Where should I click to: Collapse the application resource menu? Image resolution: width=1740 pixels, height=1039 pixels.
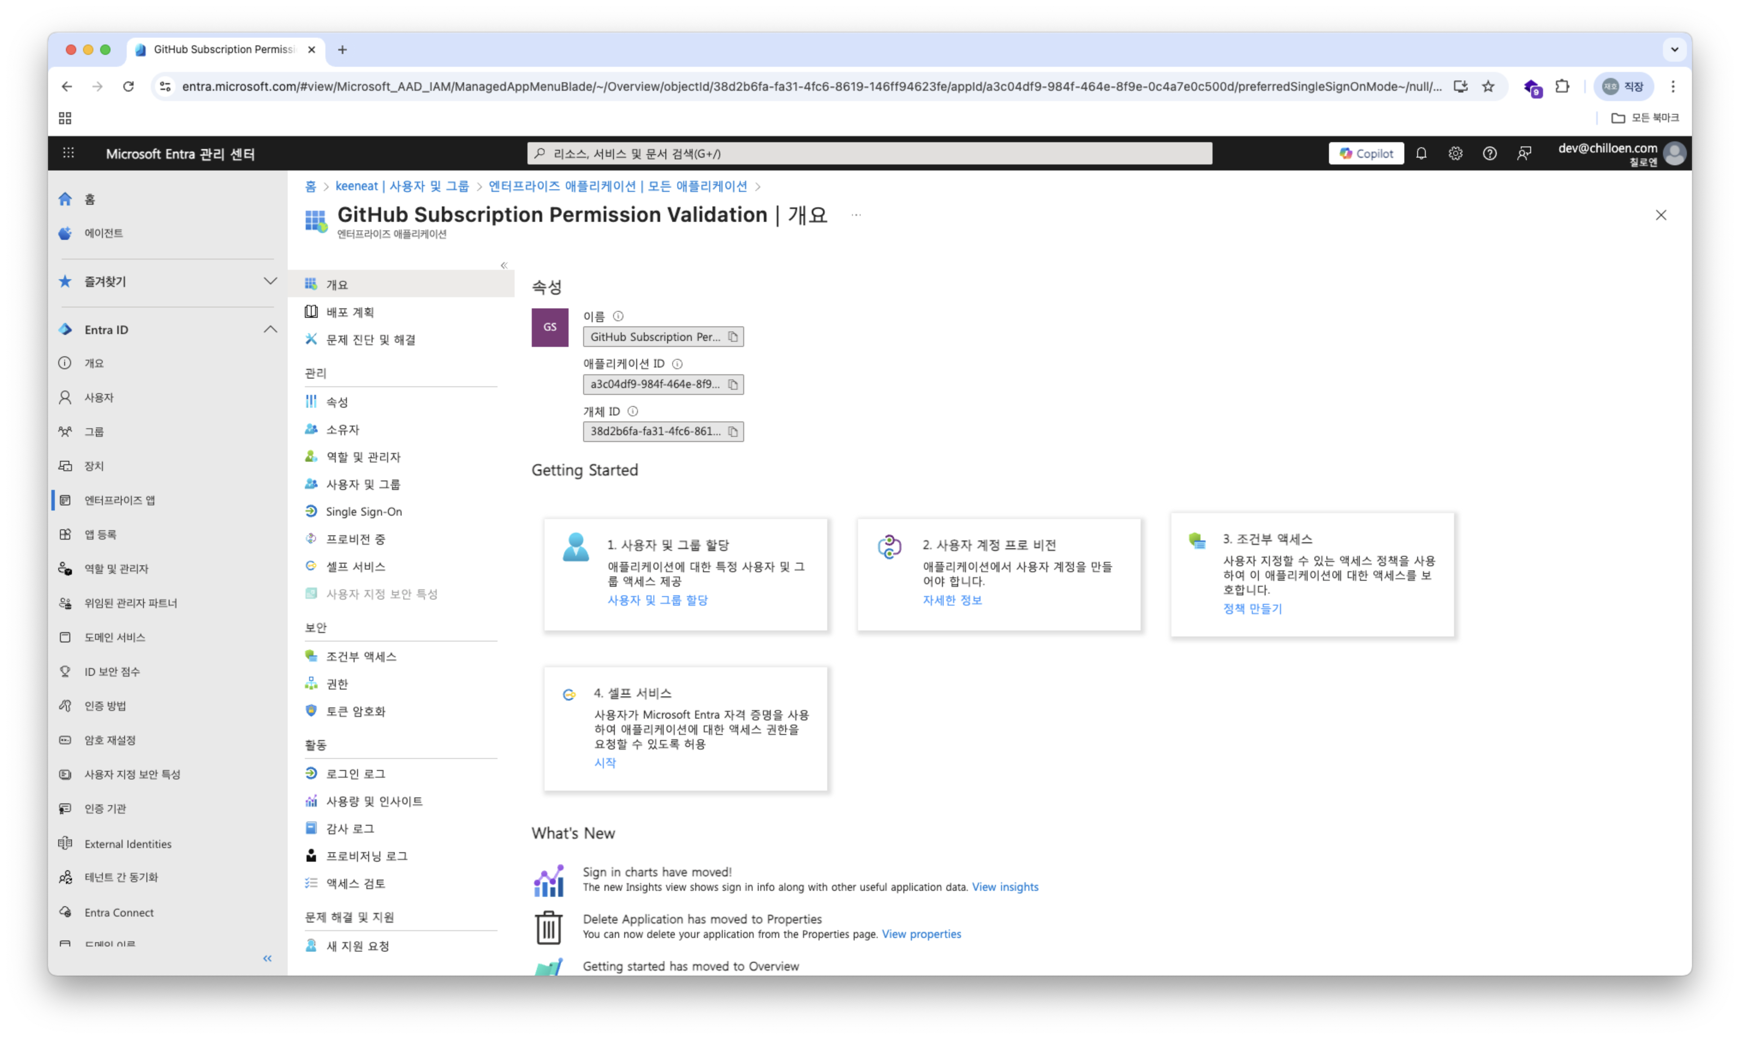pos(504,266)
